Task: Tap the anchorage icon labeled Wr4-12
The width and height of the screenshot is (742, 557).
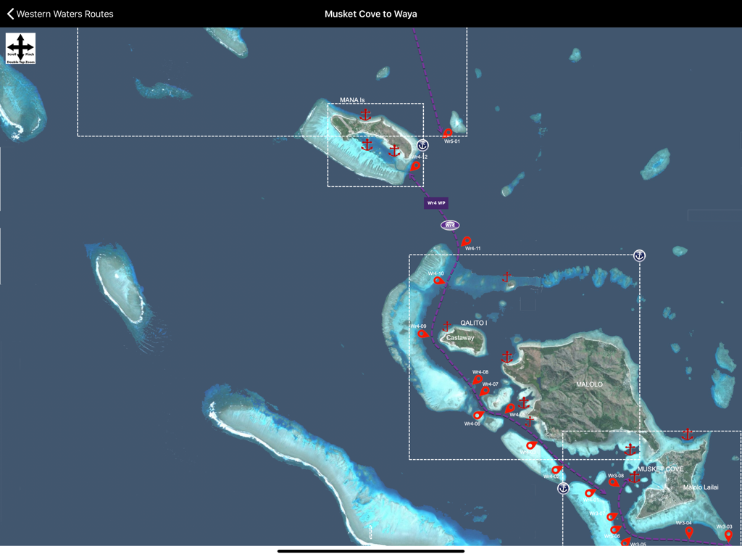Action: click(x=422, y=146)
